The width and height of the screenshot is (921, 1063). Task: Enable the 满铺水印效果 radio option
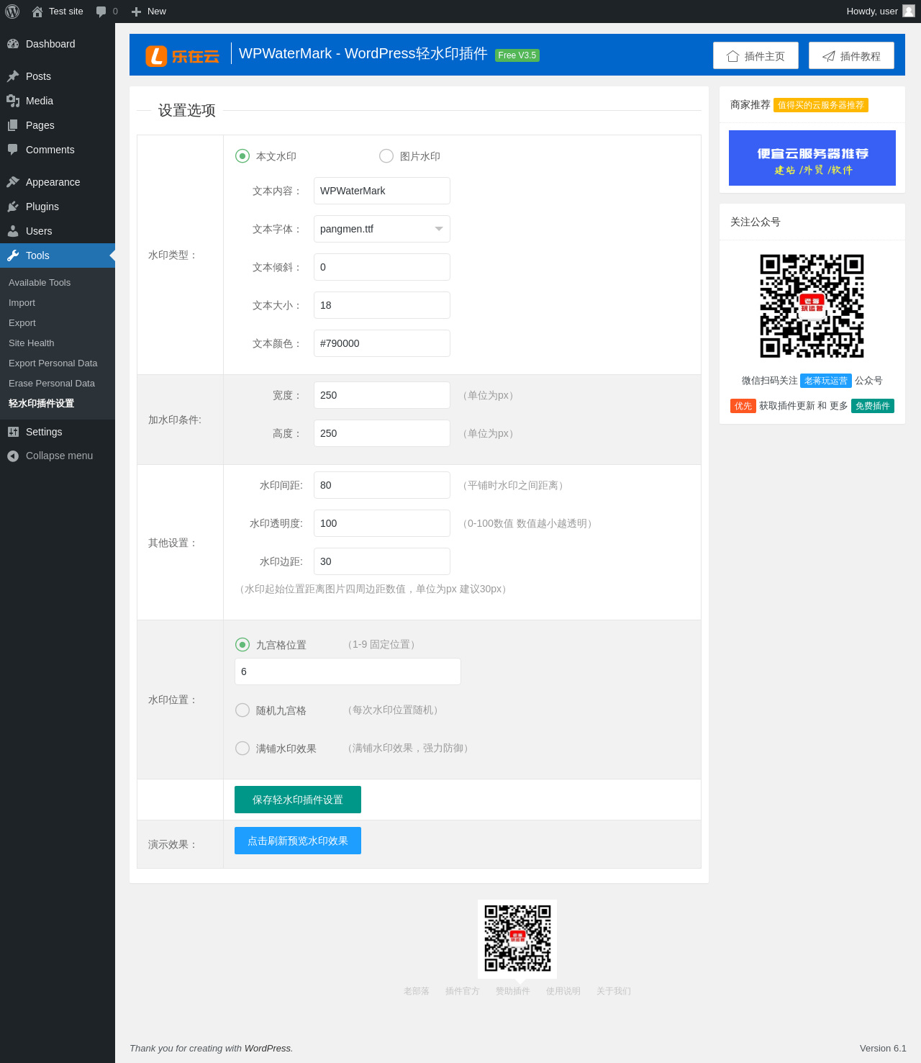pos(242,748)
